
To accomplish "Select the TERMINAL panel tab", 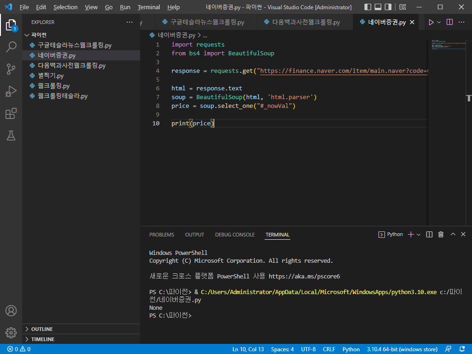I will tap(277, 235).
